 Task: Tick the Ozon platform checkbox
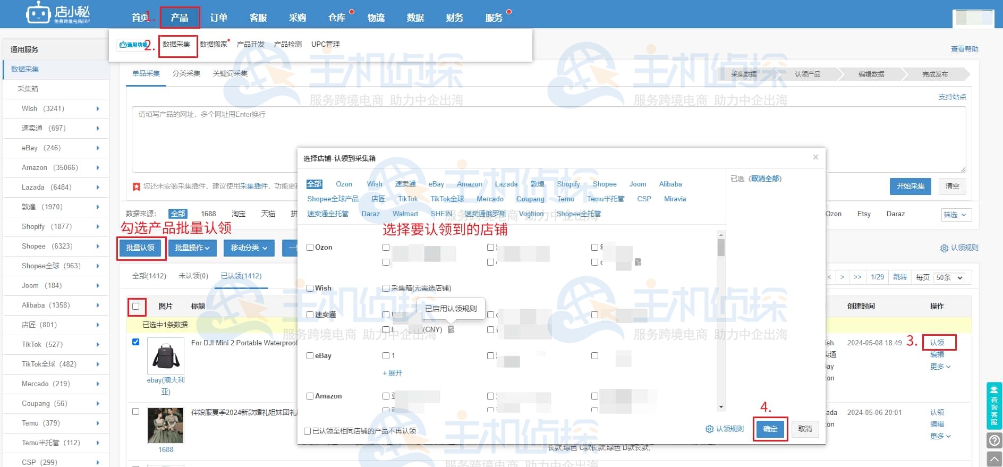tap(310, 247)
